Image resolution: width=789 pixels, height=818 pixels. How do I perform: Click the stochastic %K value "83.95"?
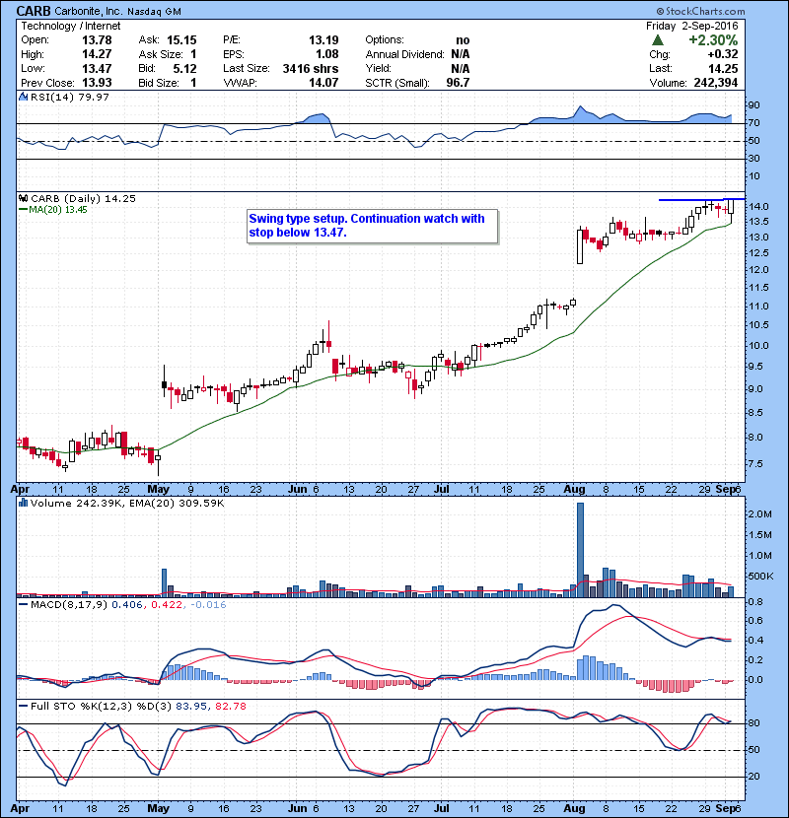pyautogui.click(x=190, y=707)
